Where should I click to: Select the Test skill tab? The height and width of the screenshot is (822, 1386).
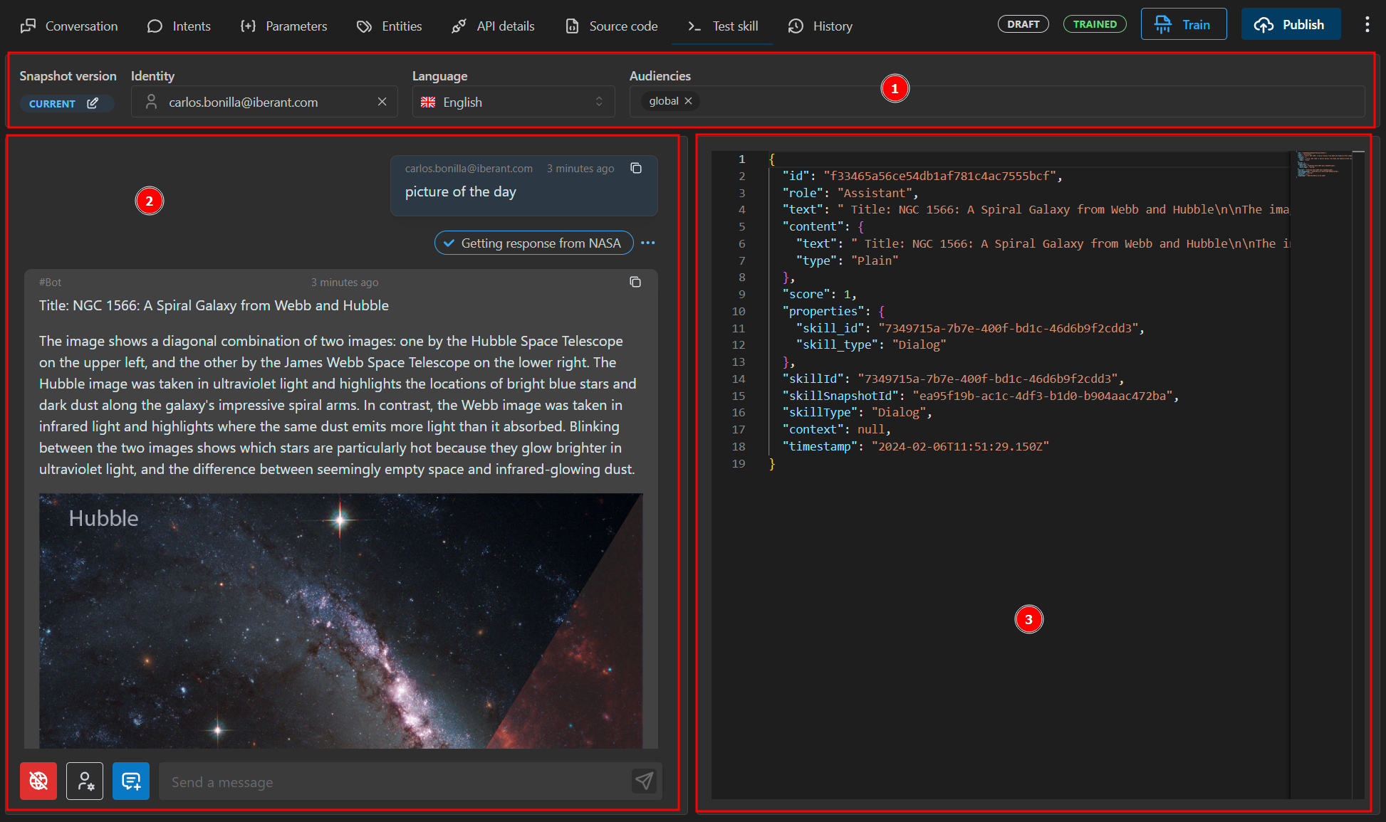722,26
